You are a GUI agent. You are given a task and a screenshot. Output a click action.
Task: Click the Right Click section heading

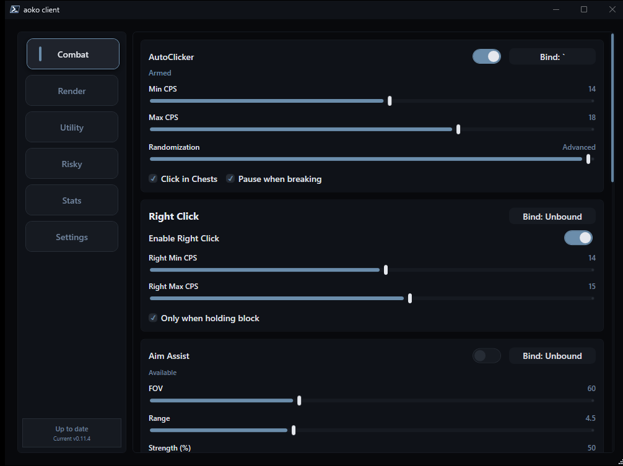tap(173, 217)
